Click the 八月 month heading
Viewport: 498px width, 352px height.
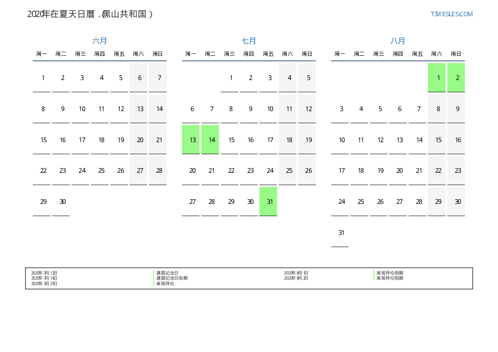pos(398,41)
